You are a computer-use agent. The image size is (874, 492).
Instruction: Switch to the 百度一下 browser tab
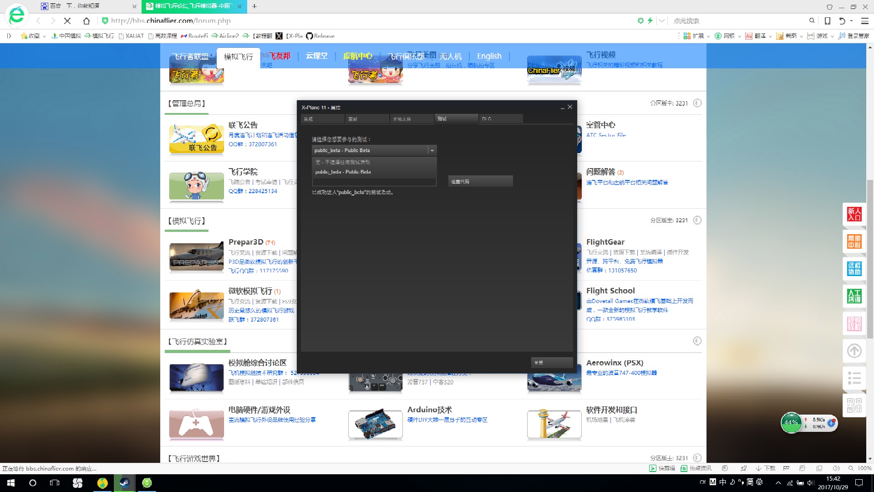(88, 6)
